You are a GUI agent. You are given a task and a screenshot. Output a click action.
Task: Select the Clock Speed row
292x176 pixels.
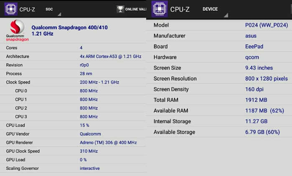tap(73, 82)
